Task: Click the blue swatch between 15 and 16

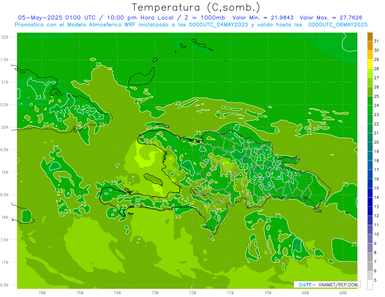Action: (x=370, y=184)
